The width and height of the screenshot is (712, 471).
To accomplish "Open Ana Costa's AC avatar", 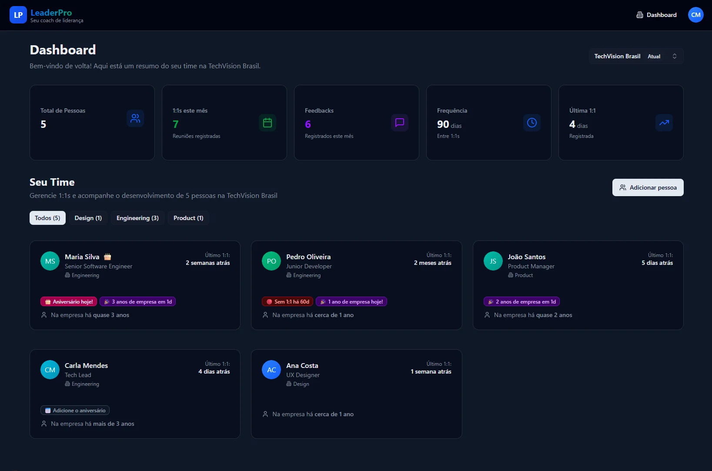I will (271, 370).
